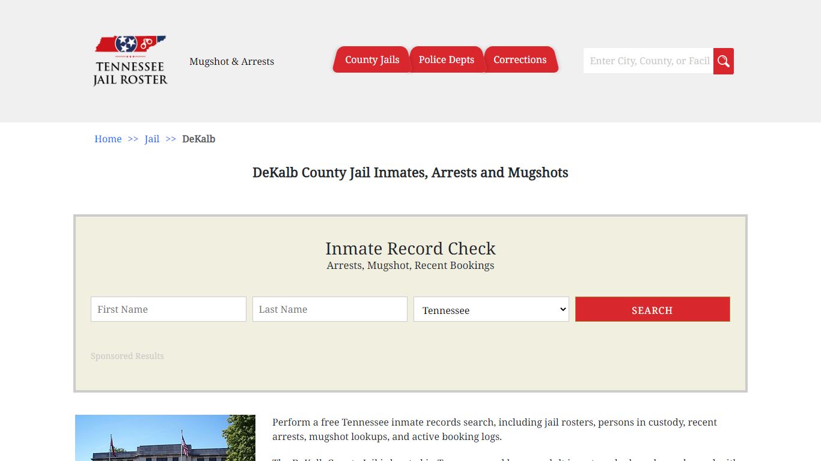Open the Corrections tab
This screenshot has width=821, height=461.
tap(520, 59)
